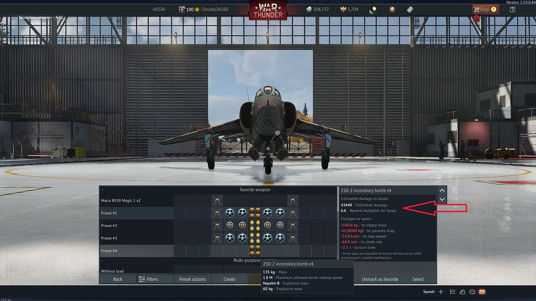
Task: Click the -64.9 m/s climb rate value
Action: 349,242
